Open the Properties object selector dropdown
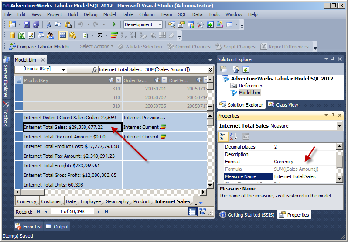 [339, 126]
